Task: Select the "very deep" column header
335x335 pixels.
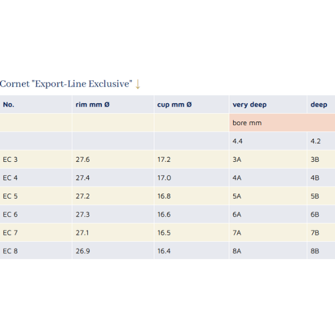Action: coord(250,104)
